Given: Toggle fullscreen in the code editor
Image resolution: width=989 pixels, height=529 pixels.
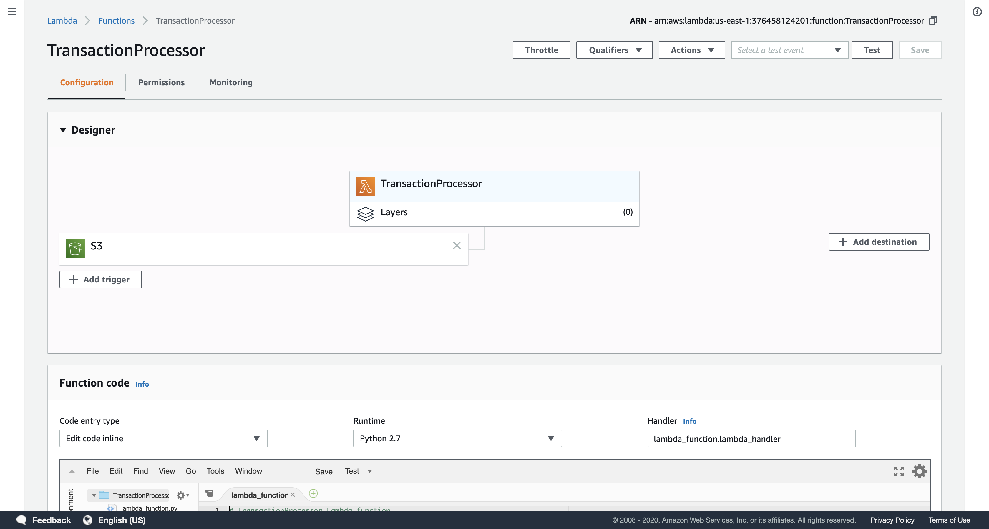Looking at the screenshot, I should (x=898, y=471).
